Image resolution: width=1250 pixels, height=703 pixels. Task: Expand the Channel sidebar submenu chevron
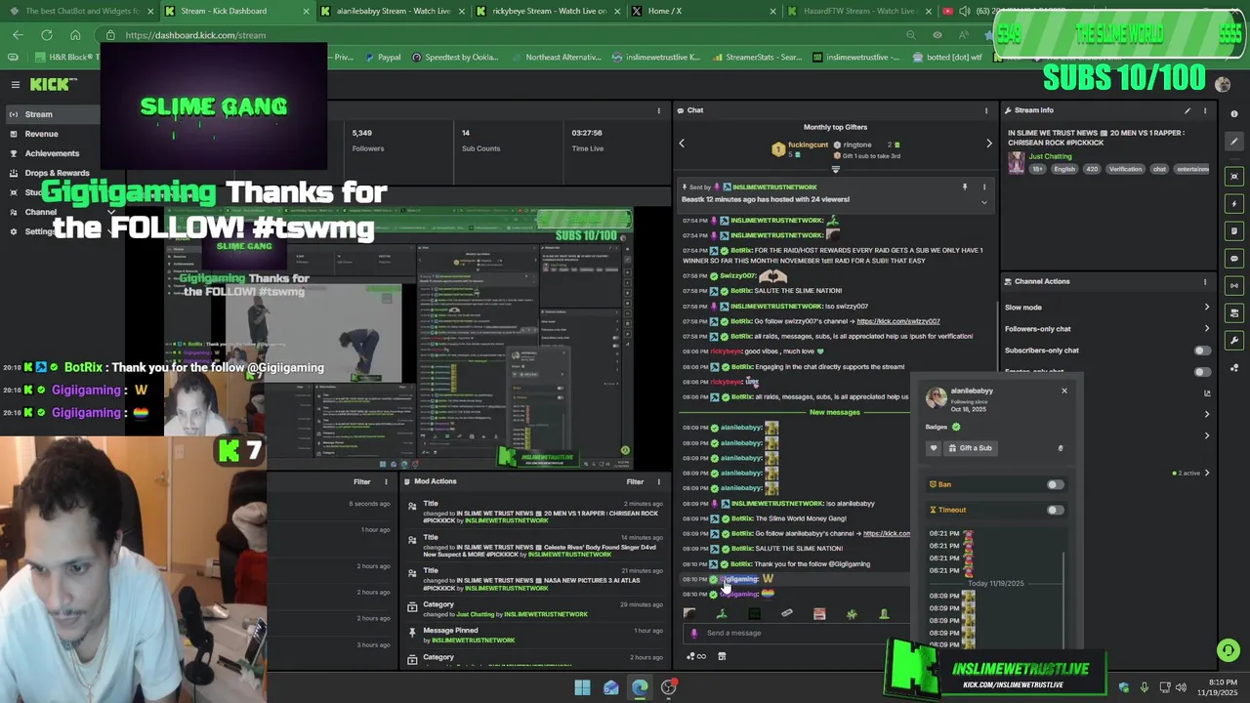tap(110, 212)
